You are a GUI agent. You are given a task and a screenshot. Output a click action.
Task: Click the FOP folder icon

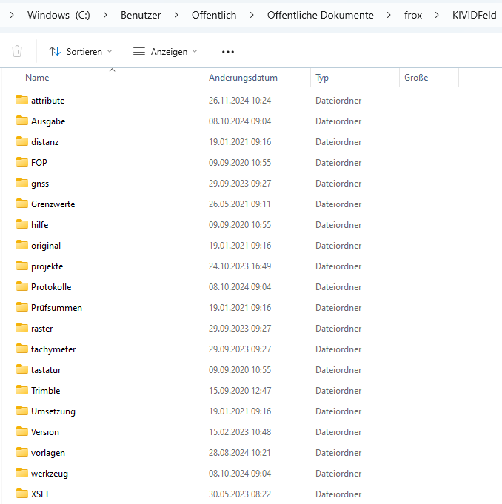(22, 163)
